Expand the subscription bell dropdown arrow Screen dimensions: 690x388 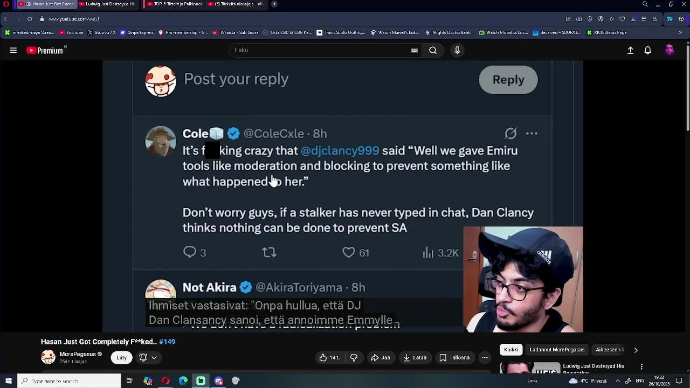pos(154,357)
